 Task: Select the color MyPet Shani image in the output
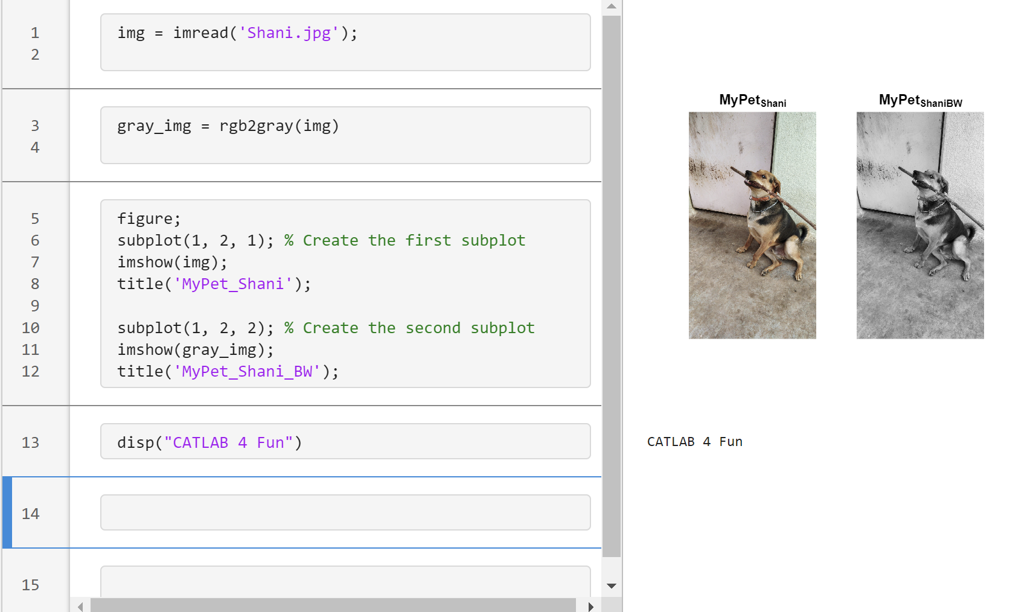[x=752, y=225]
